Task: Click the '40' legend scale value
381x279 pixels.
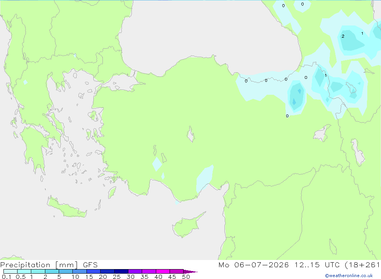Action: coord(158,277)
